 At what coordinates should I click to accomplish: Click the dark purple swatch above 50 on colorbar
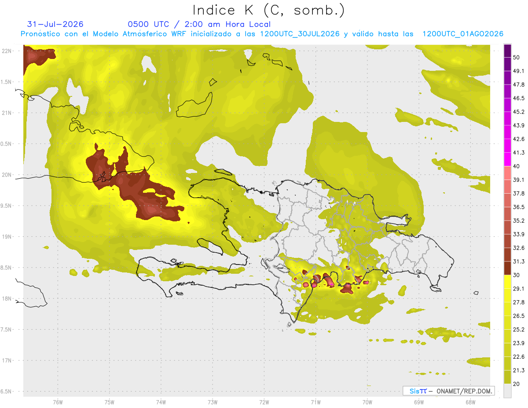click(x=507, y=51)
